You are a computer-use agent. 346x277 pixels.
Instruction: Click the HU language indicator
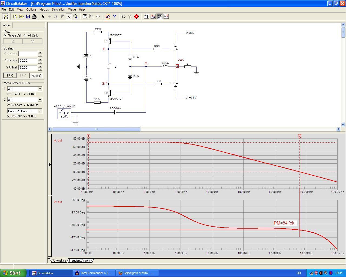[299, 273]
